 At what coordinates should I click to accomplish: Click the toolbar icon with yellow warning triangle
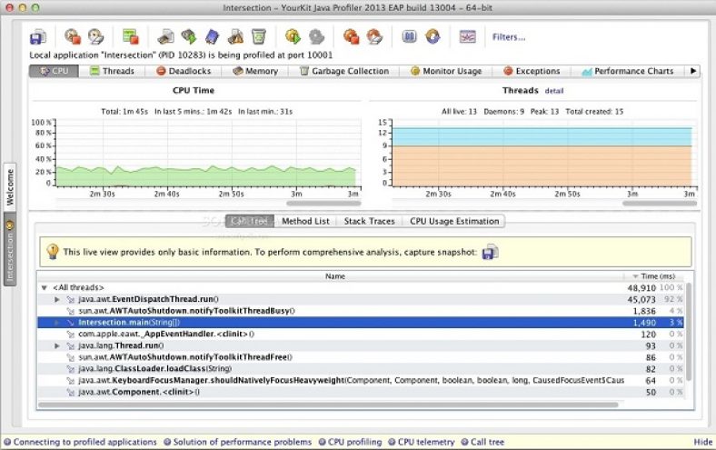[235, 36]
